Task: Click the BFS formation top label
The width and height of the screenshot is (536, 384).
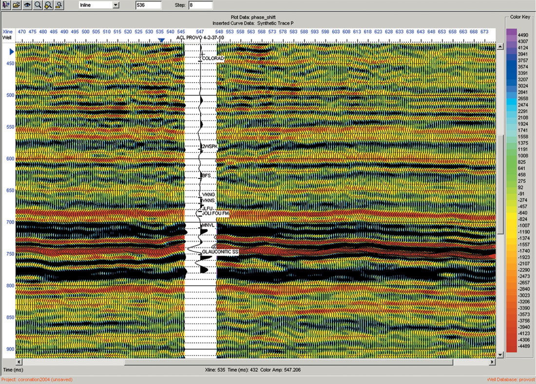Action: click(x=207, y=175)
